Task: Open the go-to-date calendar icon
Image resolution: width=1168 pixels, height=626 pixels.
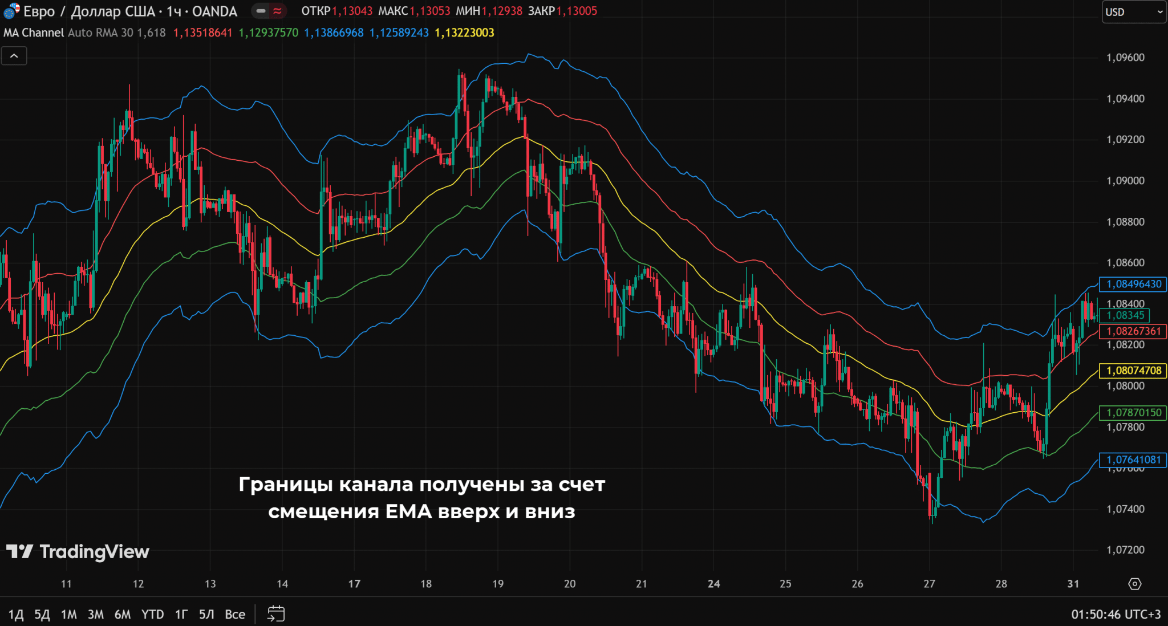Action: pos(276,614)
